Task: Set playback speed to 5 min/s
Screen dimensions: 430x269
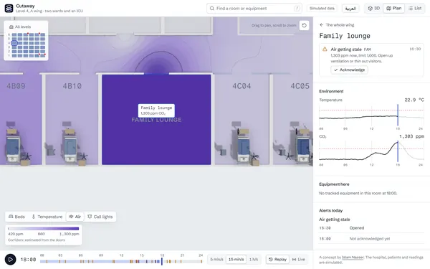Action: click(x=216, y=260)
